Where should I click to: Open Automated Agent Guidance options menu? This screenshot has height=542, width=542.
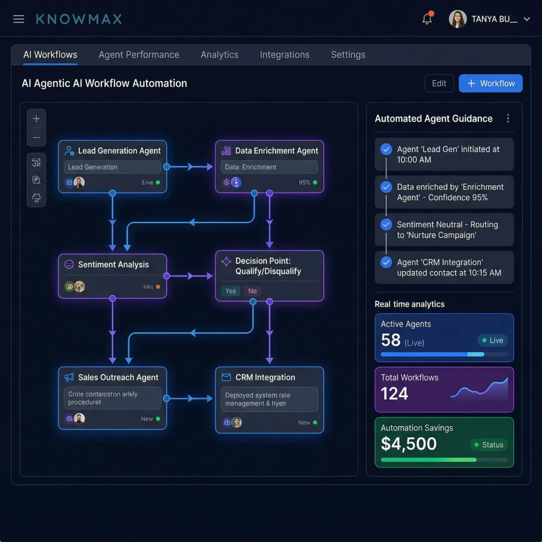pyautogui.click(x=508, y=118)
